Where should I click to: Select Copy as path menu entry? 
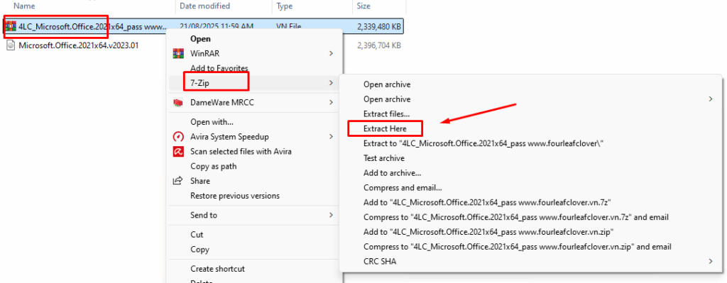click(x=213, y=166)
